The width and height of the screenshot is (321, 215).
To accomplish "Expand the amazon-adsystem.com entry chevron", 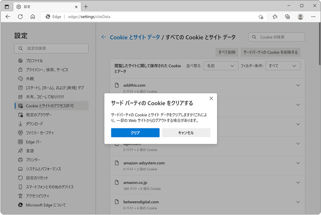I will (x=298, y=163).
